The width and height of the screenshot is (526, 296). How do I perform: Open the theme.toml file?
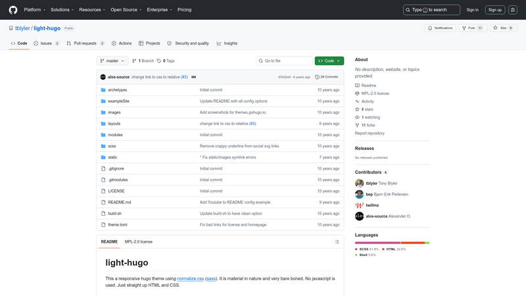click(118, 225)
